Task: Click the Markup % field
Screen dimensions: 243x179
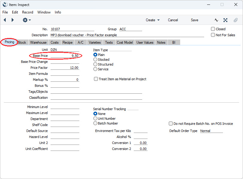Action: pos(65,80)
